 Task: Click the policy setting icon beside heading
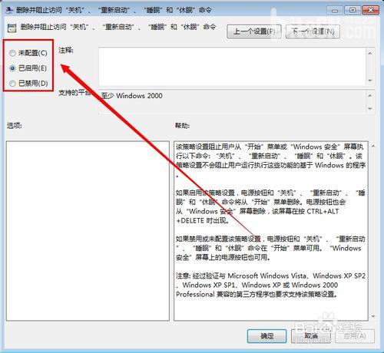click(12, 28)
